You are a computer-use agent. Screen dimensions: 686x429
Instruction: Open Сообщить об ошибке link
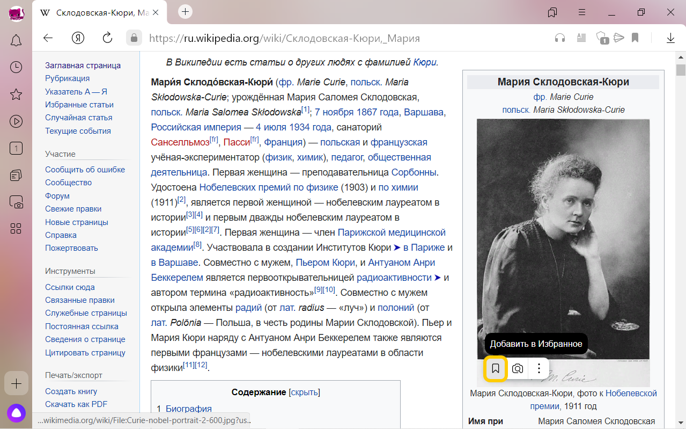pos(85,170)
